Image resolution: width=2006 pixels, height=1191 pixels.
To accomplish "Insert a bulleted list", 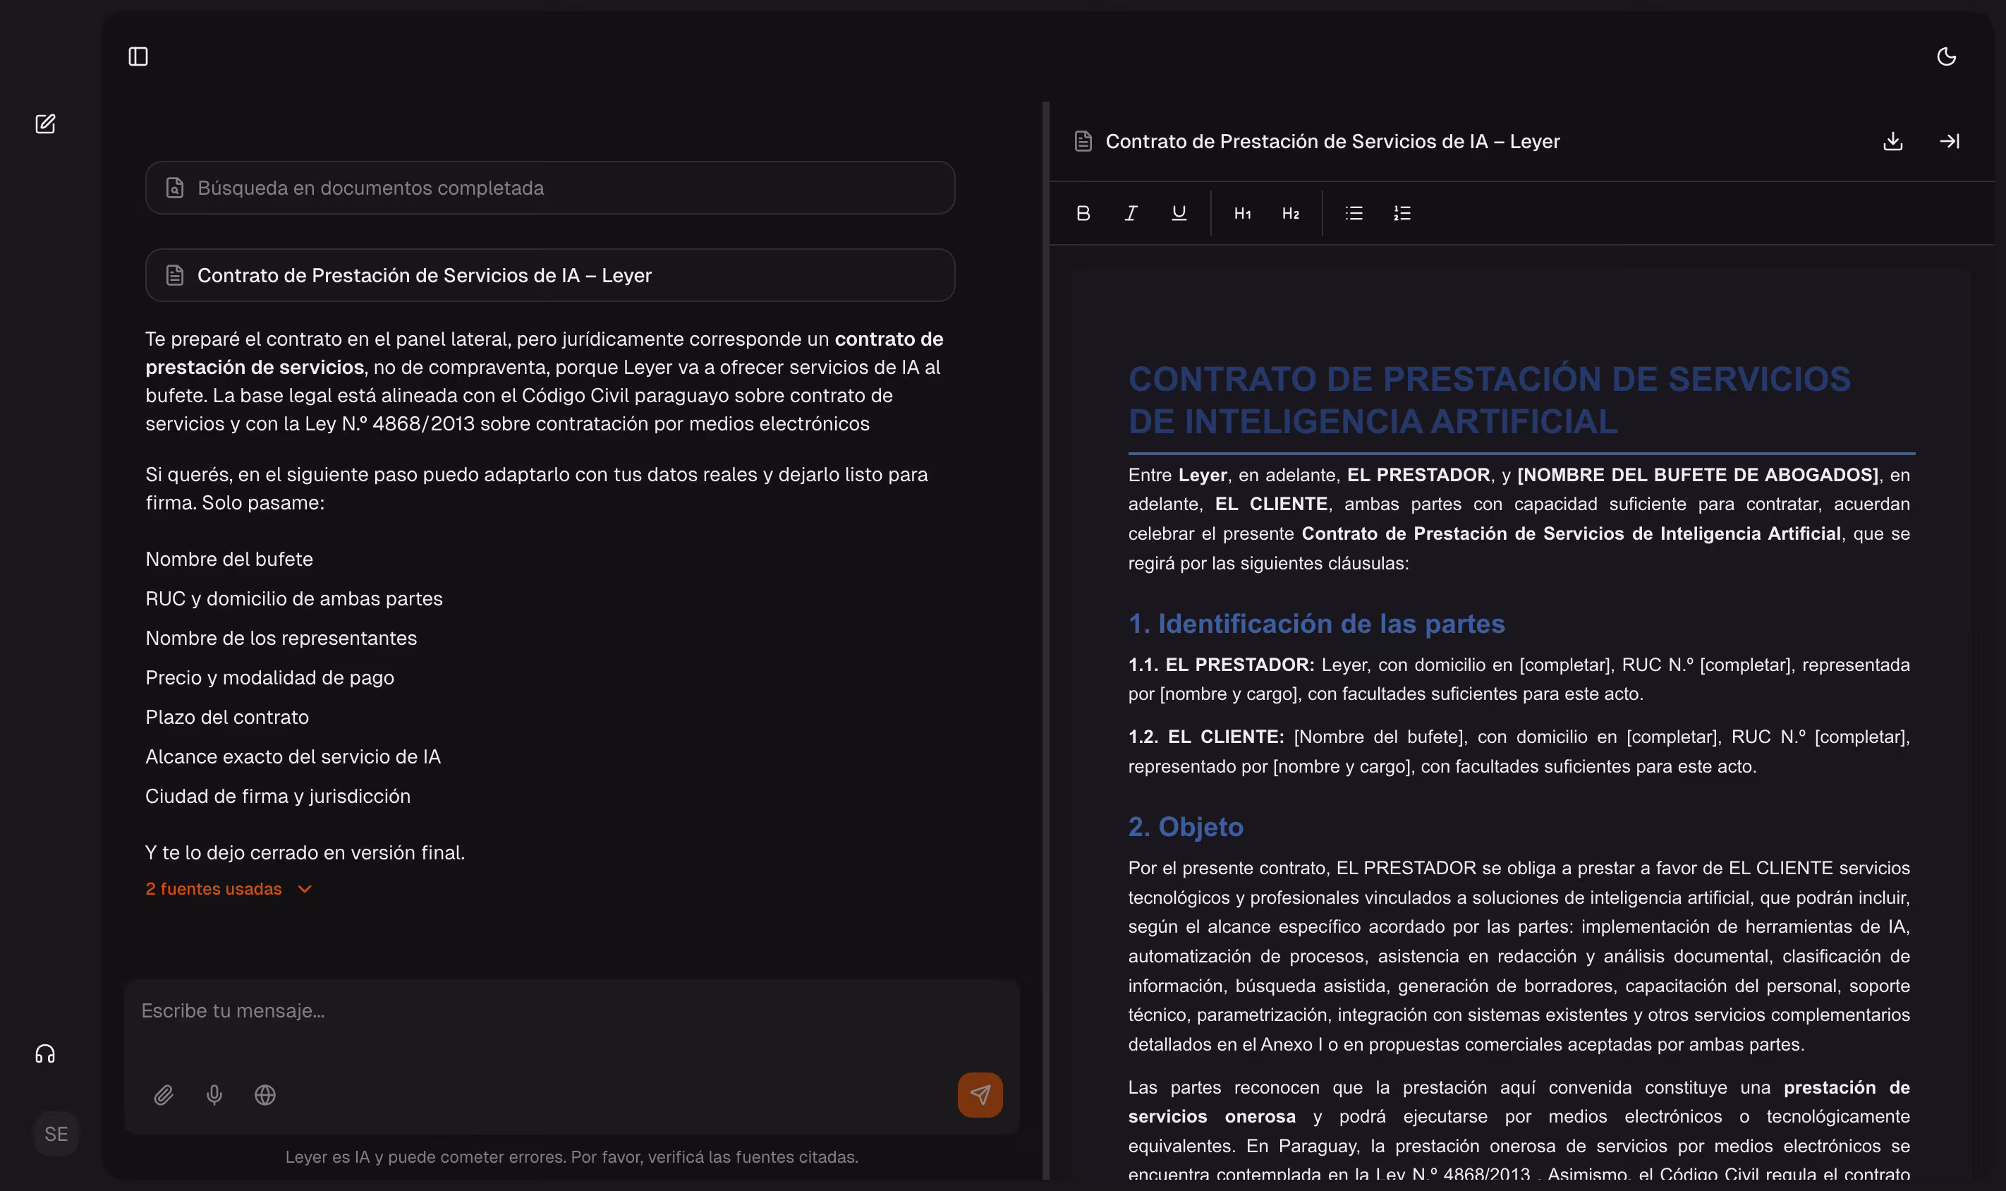I will [1353, 212].
